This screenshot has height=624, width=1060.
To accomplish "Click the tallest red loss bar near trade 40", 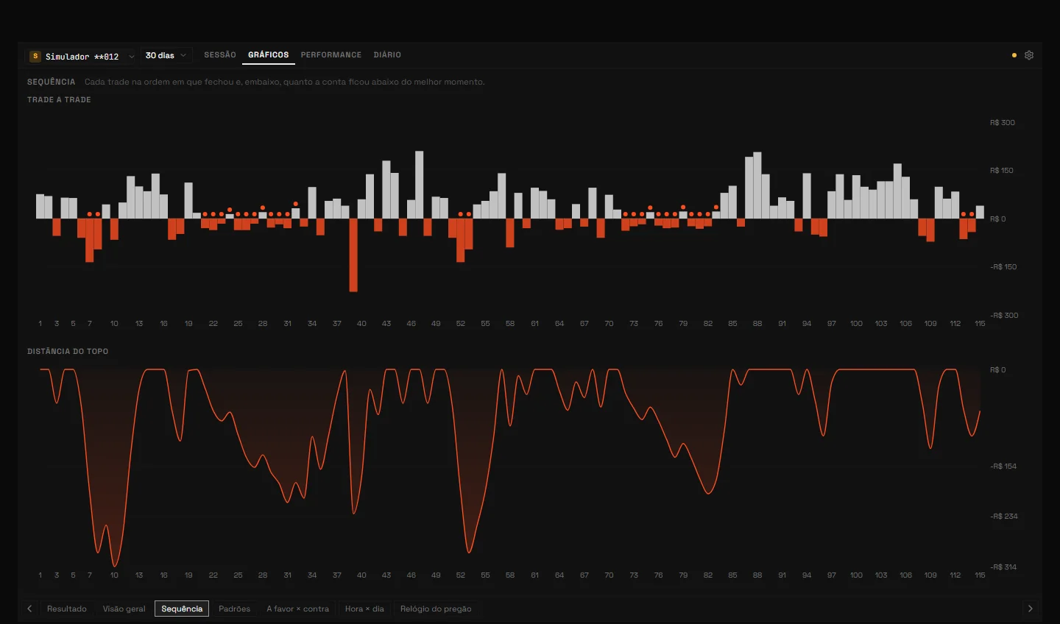I will tap(353, 255).
